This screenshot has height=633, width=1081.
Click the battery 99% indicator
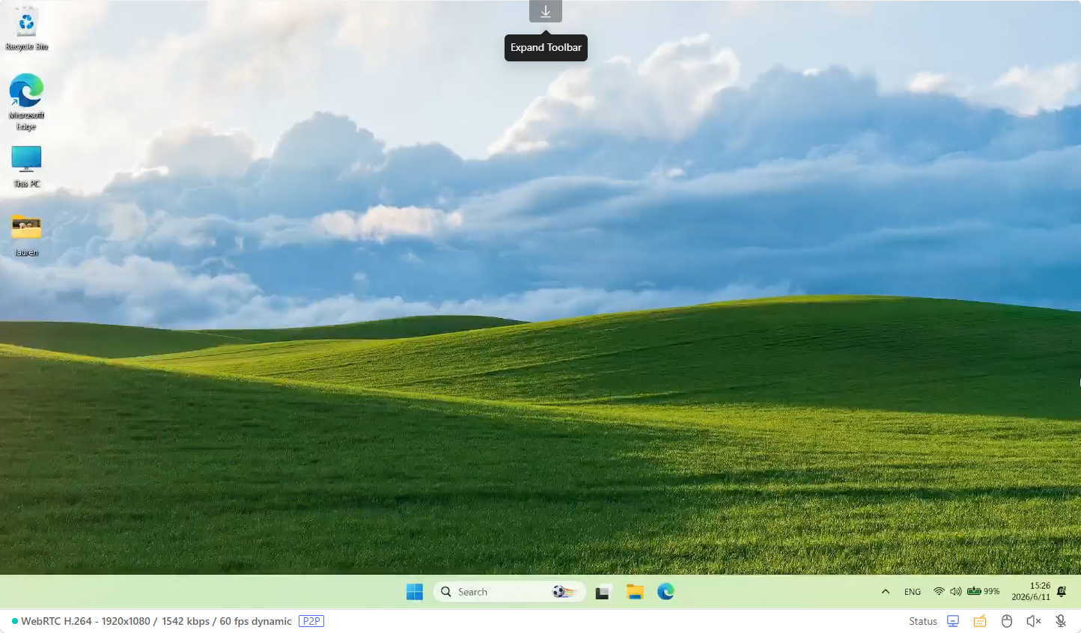(x=983, y=591)
